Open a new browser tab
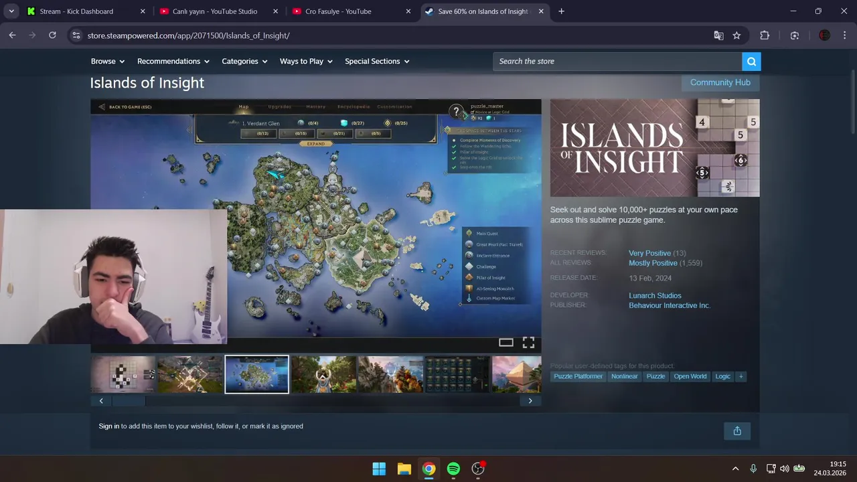This screenshot has width=857, height=482. pos(561,11)
